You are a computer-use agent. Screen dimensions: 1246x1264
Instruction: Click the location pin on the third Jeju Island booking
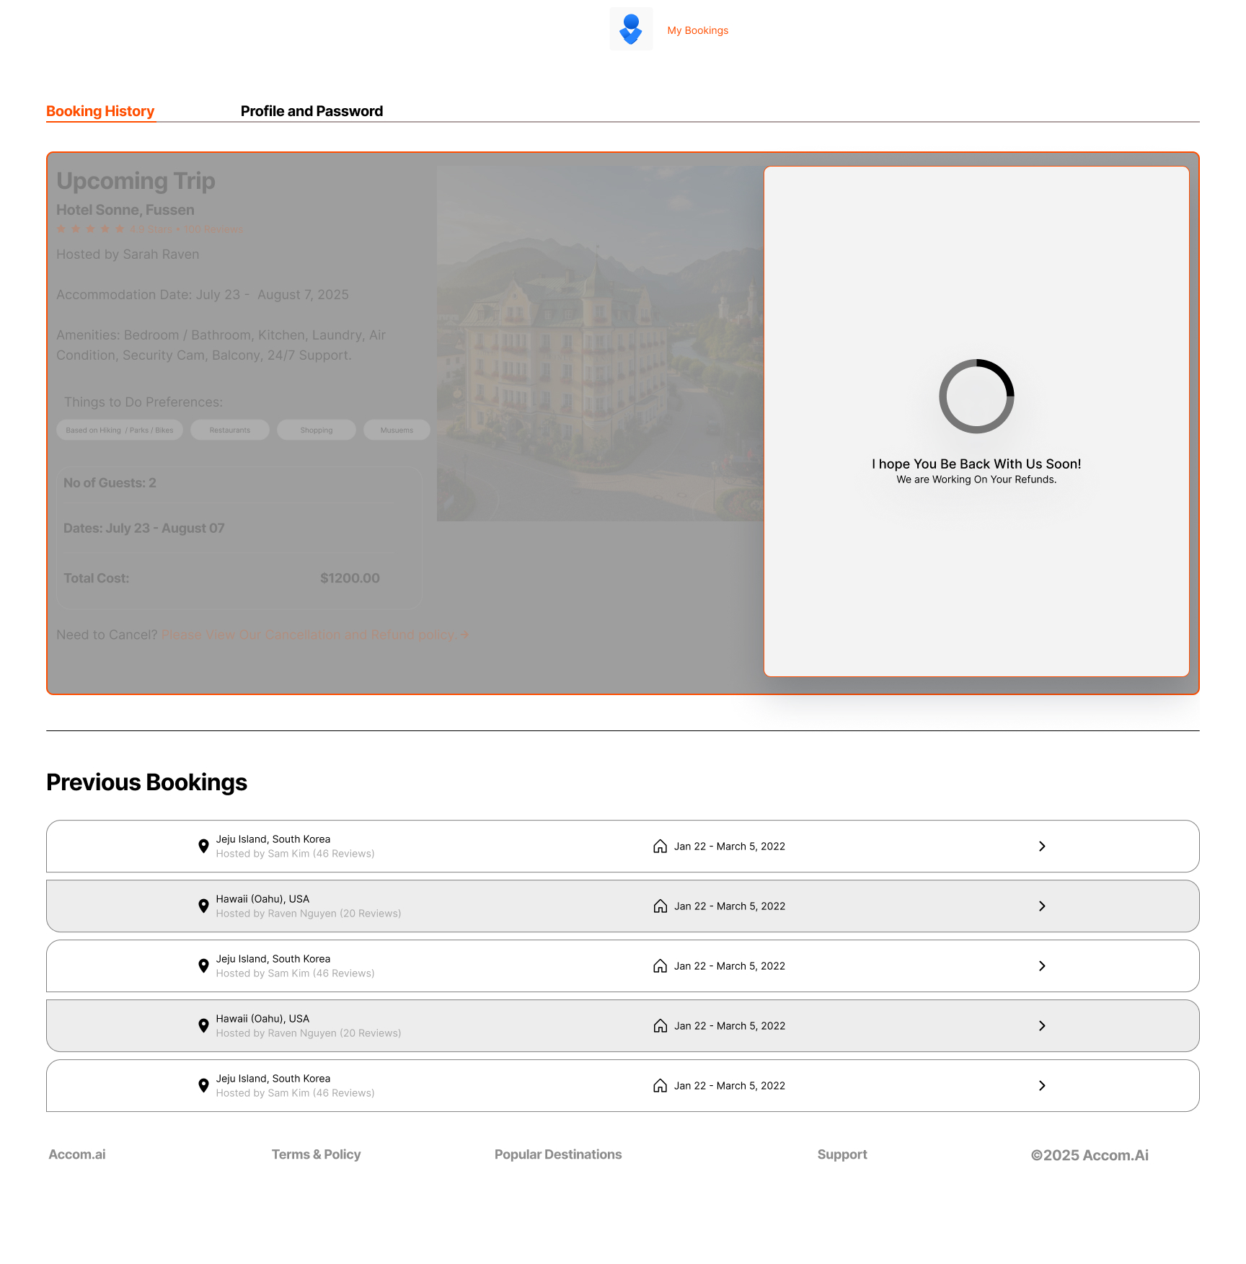tap(203, 1085)
